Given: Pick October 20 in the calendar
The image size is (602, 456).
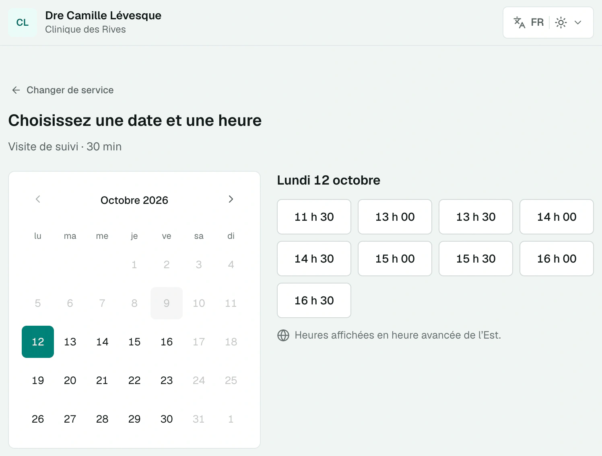Looking at the screenshot, I should [x=70, y=380].
